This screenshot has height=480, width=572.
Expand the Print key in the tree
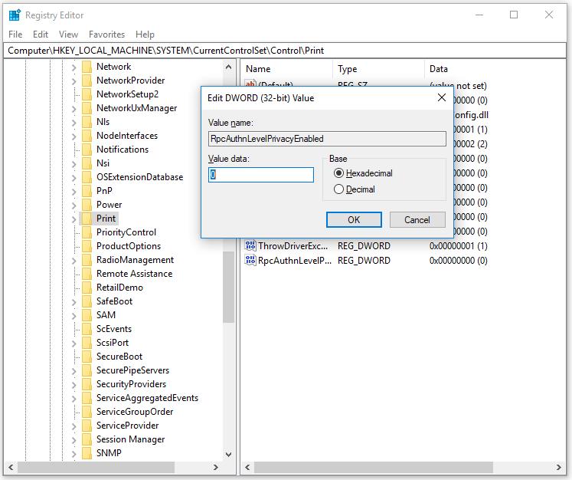[74, 219]
